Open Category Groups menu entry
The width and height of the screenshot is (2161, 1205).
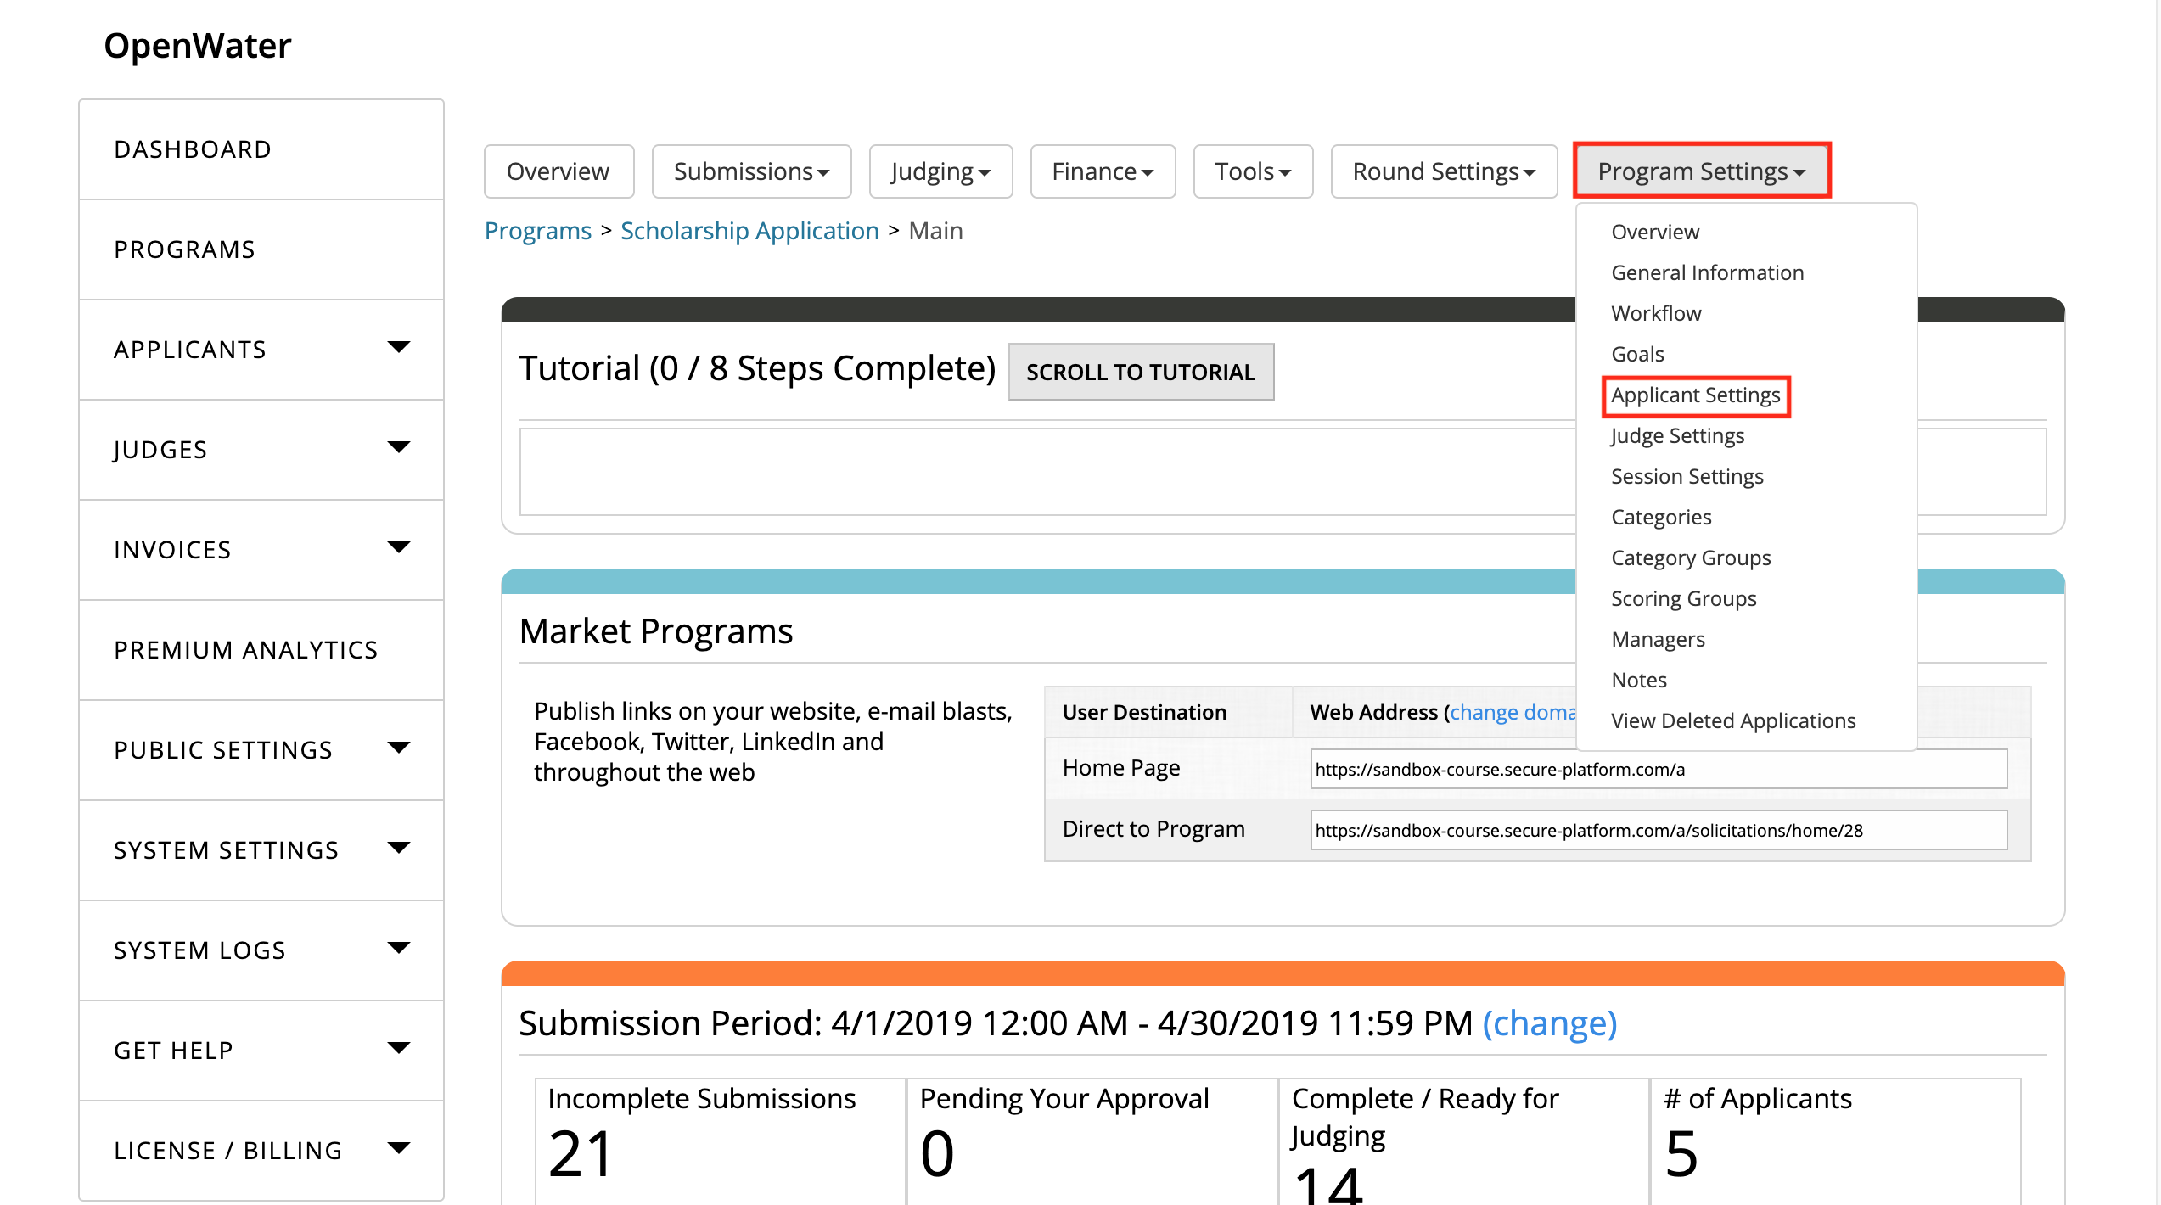tap(1691, 558)
